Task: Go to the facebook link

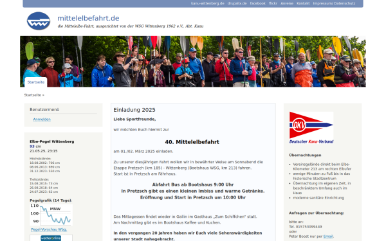Action: point(258,3)
